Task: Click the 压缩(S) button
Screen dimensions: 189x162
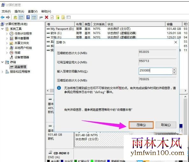Action: 141,125
